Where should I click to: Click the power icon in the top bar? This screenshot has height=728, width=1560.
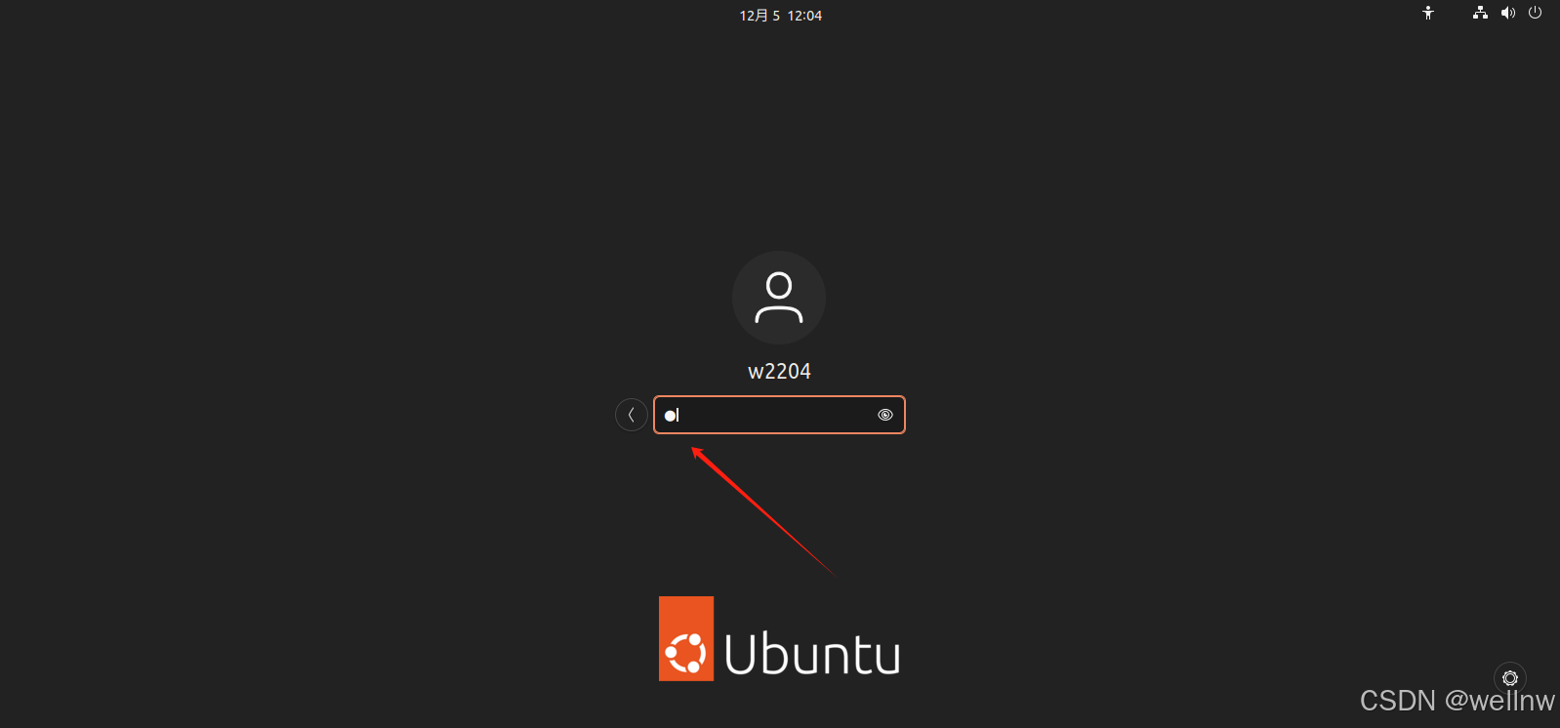tap(1535, 14)
